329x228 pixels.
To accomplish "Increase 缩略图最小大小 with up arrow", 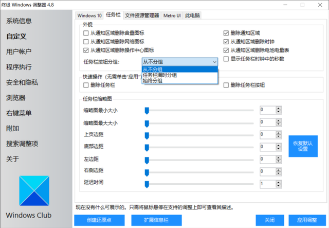I will pyautogui.click(x=279, y=108).
